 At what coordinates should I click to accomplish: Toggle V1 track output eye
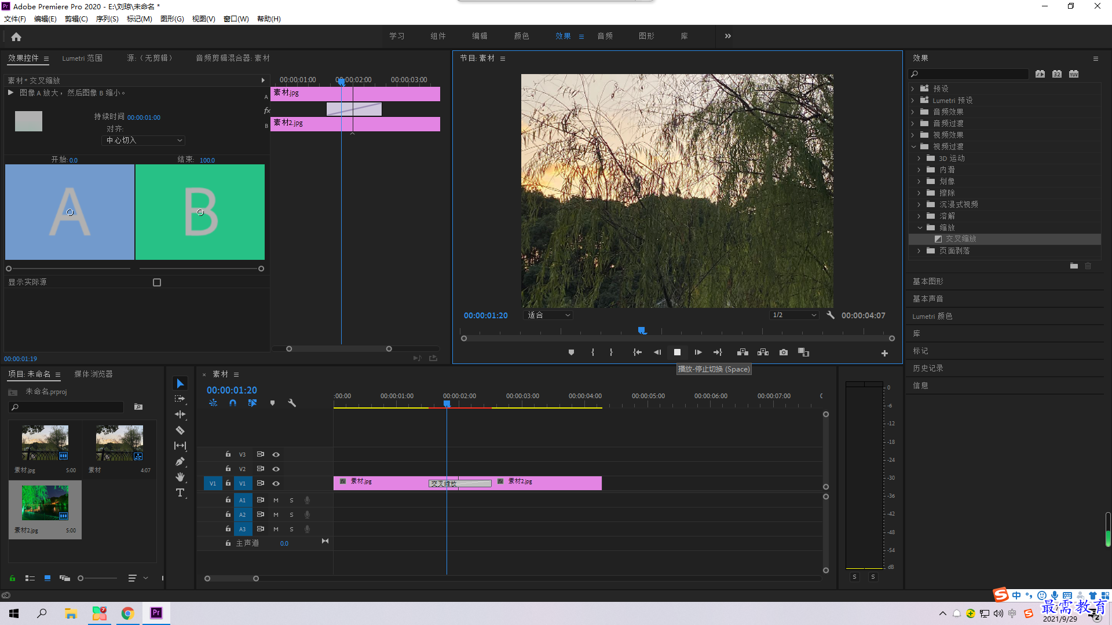click(x=276, y=484)
